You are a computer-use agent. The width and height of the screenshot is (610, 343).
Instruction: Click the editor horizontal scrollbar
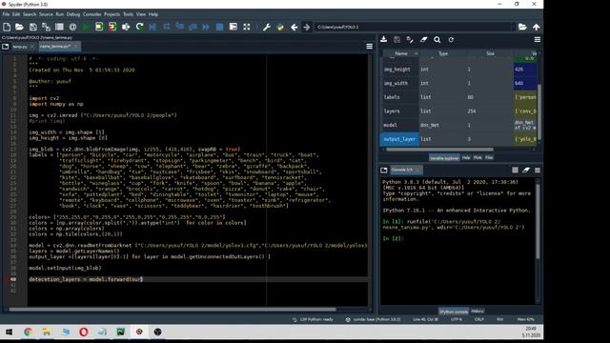[172, 310]
